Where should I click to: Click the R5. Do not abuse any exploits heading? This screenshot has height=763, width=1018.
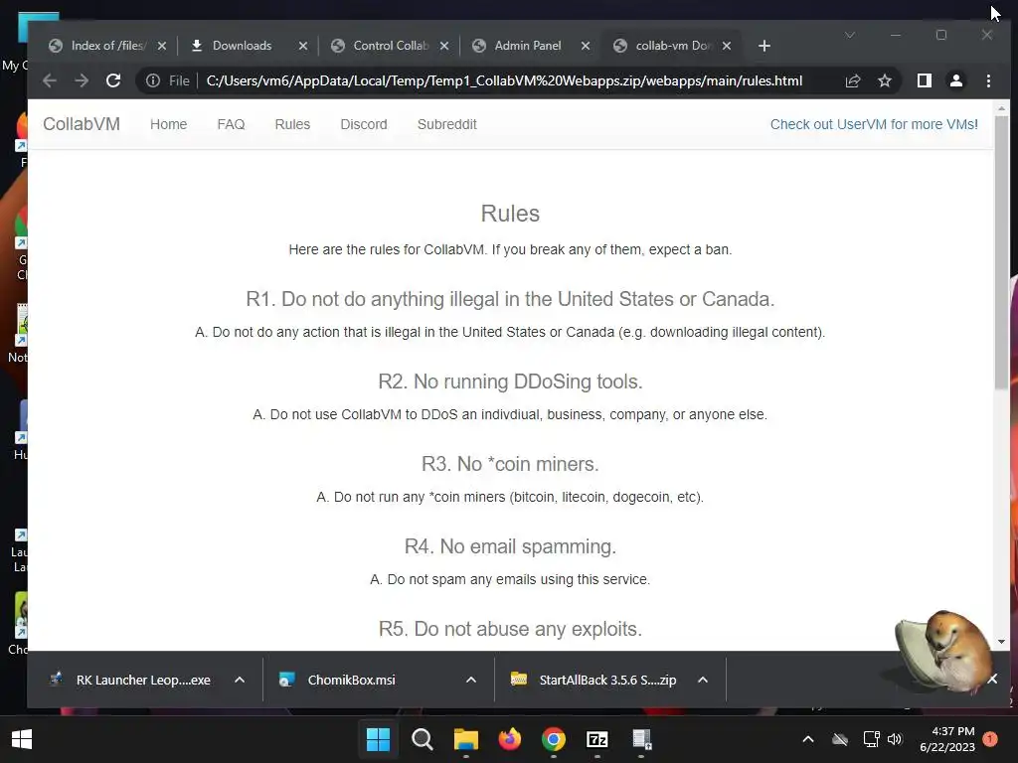510,629
